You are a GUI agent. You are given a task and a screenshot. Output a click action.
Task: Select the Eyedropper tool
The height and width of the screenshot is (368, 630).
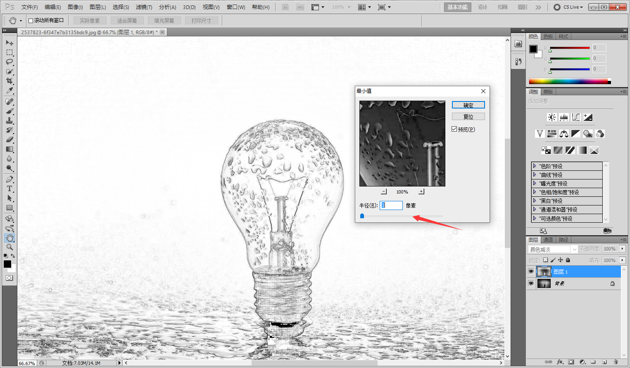(10, 90)
